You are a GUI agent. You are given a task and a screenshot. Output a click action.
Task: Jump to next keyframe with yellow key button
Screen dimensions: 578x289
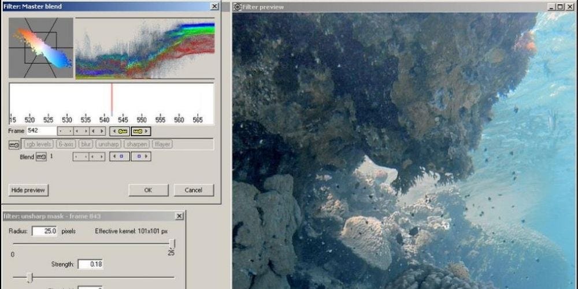pyautogui.click(x=140, y=131)
